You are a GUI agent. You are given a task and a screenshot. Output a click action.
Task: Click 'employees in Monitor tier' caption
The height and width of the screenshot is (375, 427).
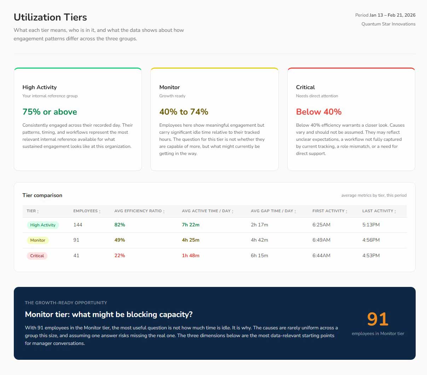click(x=378, y=334)
